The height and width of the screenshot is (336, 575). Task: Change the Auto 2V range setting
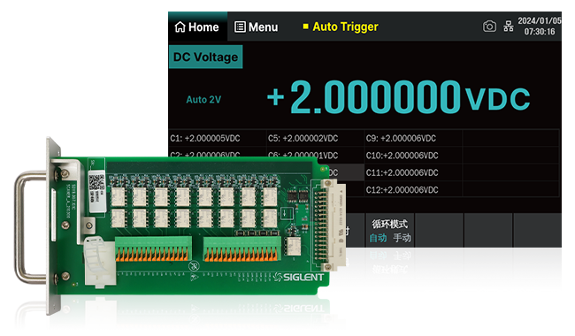tap(203, 100)
